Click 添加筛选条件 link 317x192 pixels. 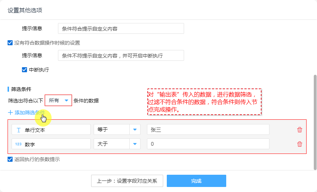point(30,113)
